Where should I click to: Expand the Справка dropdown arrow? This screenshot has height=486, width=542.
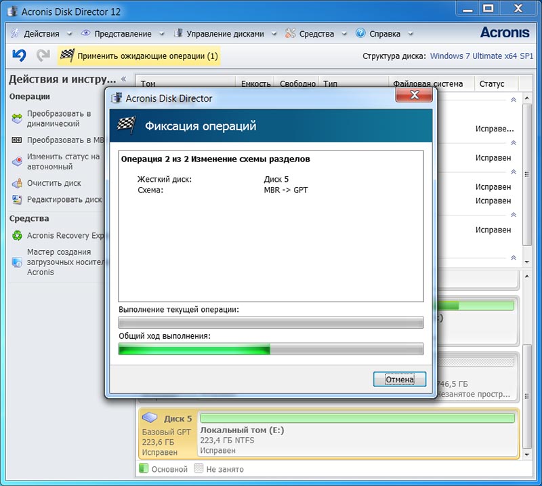411,34
